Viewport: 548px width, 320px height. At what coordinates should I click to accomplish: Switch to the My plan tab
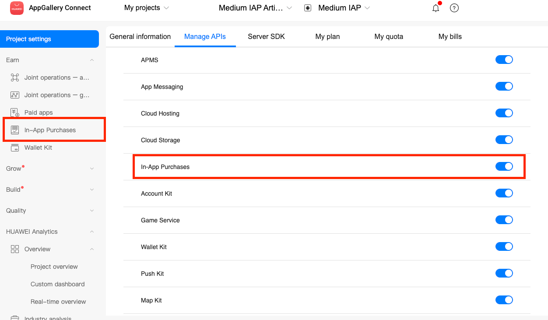(x=327, y=37)
